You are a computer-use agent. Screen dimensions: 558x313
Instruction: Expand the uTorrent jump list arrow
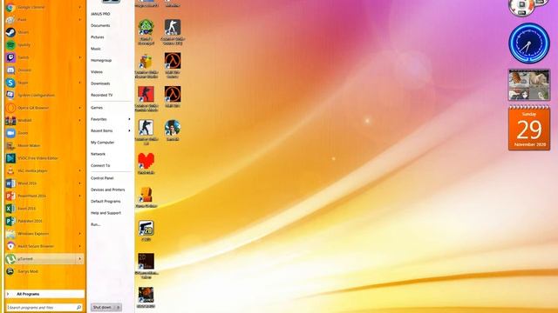(x=79, y=259)
